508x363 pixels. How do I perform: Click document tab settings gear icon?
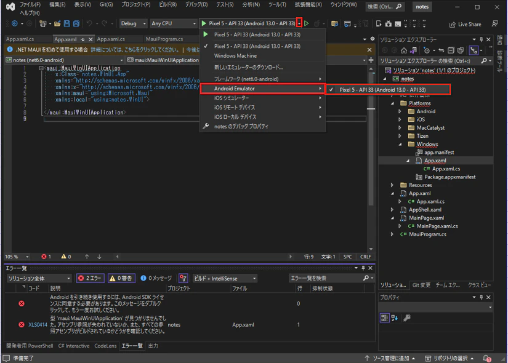373,39
